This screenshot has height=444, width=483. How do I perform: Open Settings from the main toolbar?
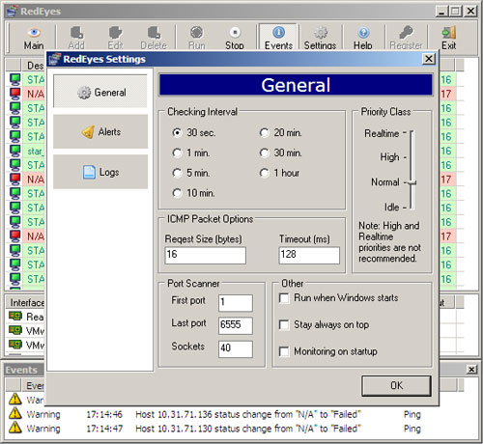(321, 38)
